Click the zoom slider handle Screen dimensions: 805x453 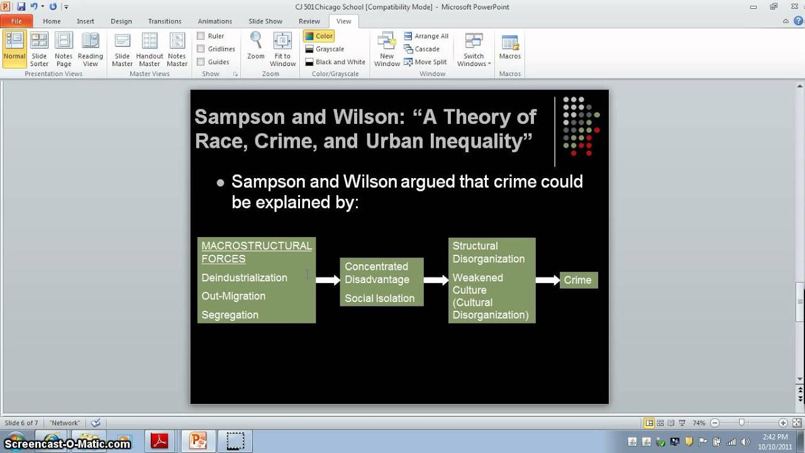pyautogui.click(x=741, y=423)
